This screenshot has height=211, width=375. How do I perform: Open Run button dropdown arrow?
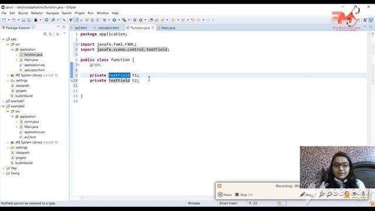click(x=119, y=20)
